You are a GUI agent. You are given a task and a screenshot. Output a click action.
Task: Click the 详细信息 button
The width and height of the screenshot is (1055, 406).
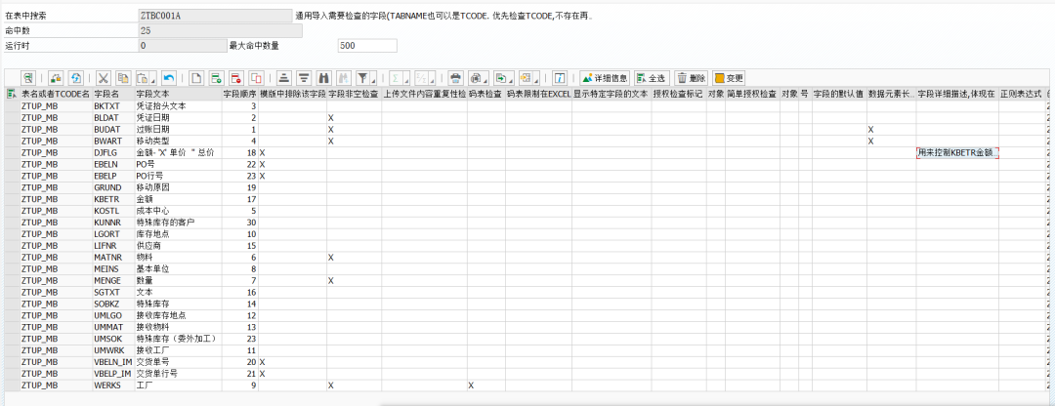(605, 78)
